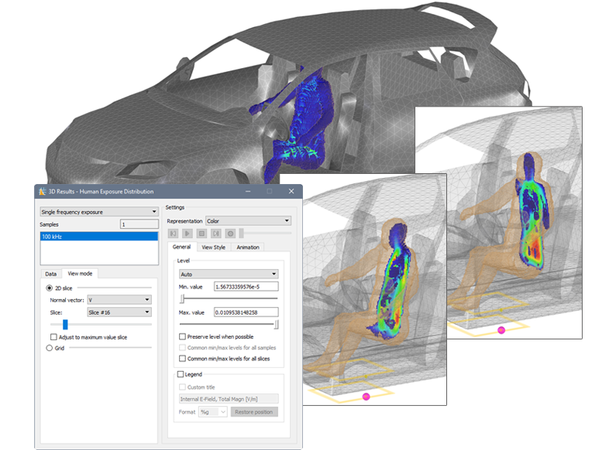Select the Grid radio button
Image resolution: width=616 pixels, height=450 pixels.
pos(50,348)
